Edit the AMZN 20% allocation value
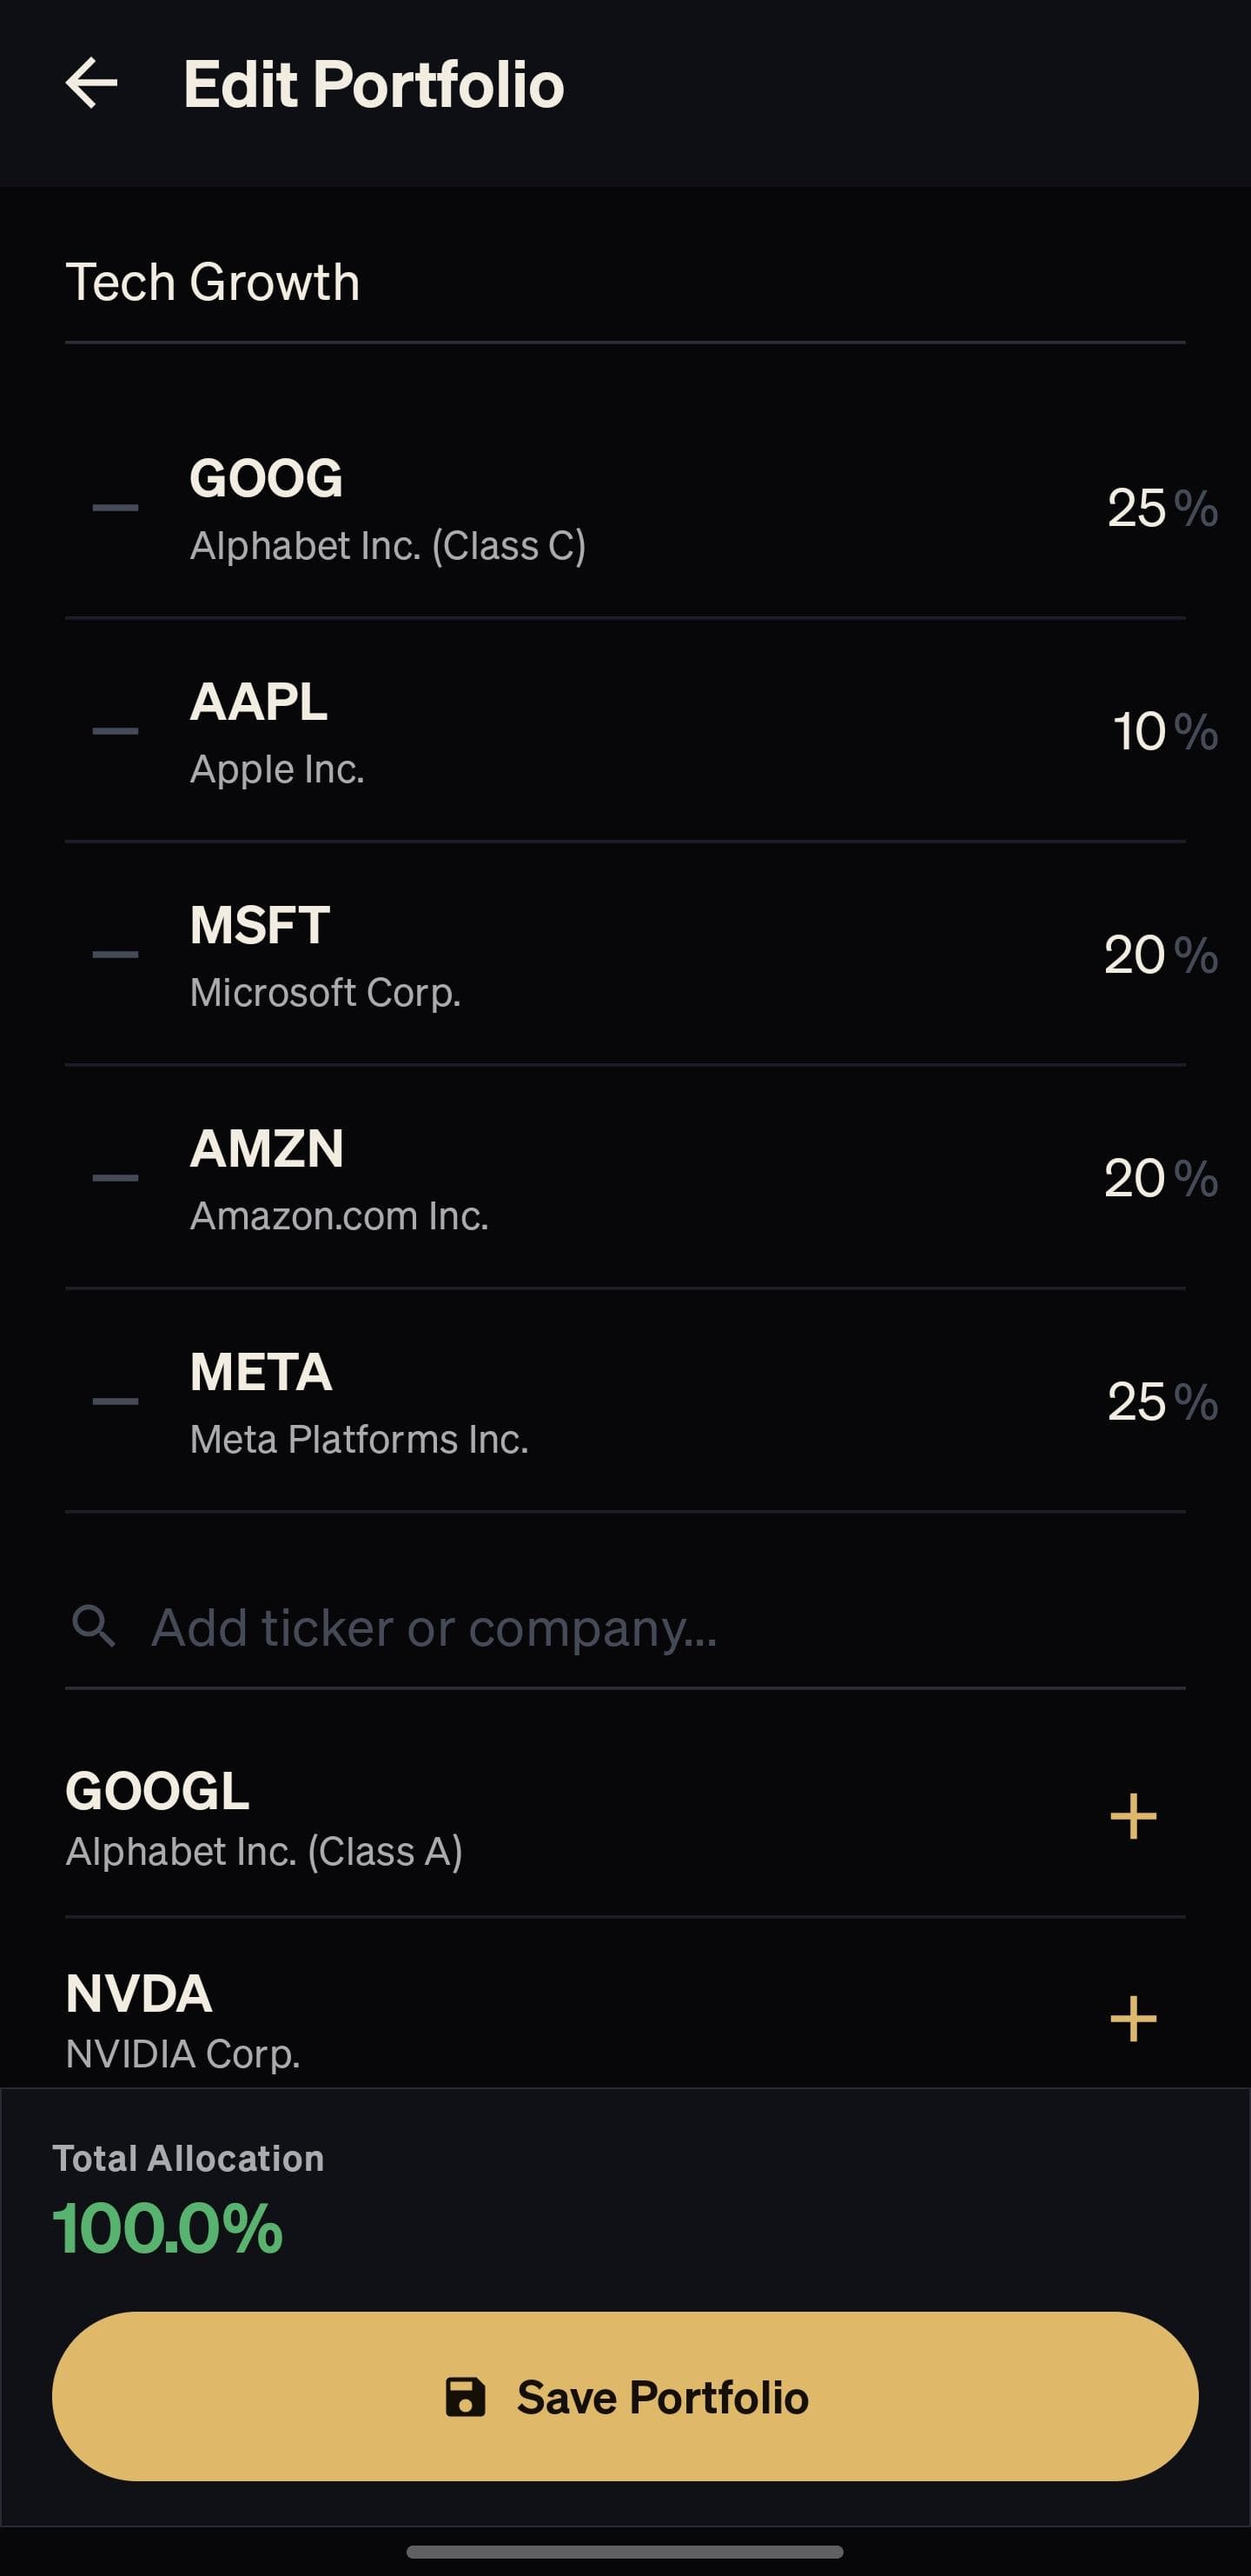1251x2576 pixels. pyautogui.click(x=1135, y=1178)
